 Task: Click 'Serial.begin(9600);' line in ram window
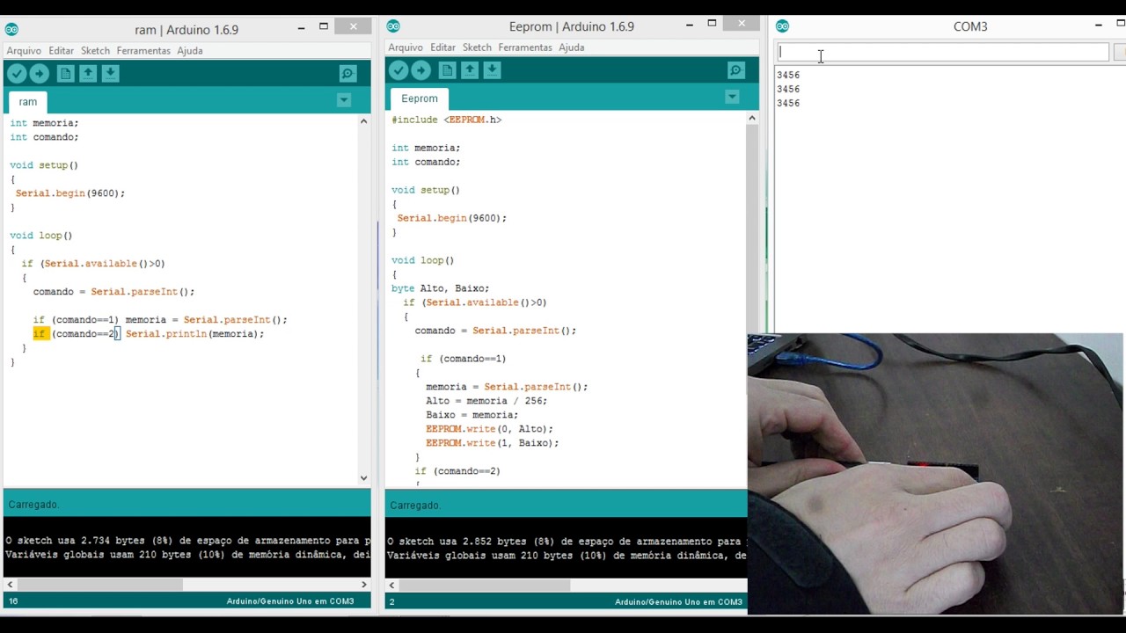coord(70,193)
